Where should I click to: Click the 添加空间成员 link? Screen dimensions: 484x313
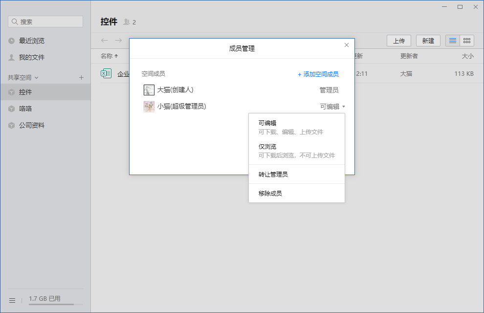(318, 74)
